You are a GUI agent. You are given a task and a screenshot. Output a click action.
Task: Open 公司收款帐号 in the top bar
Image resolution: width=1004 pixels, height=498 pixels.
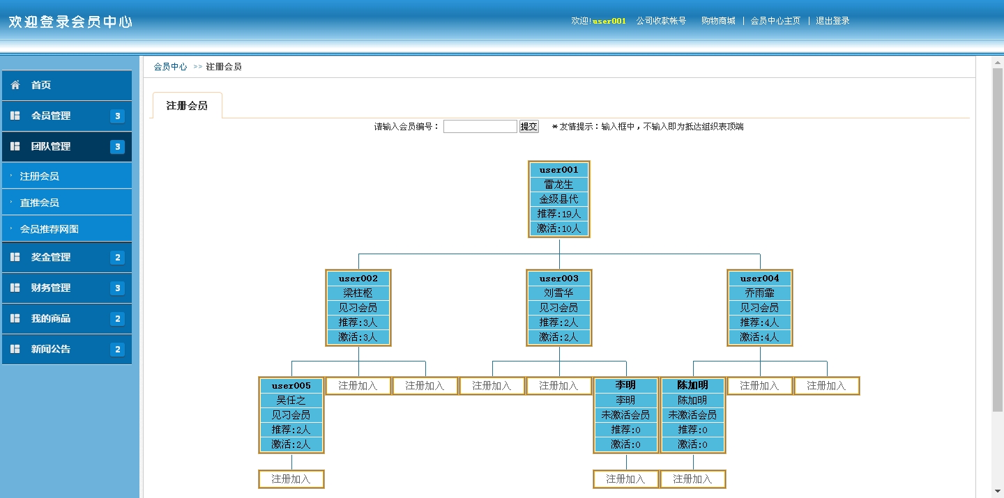(x=661, y=21)
